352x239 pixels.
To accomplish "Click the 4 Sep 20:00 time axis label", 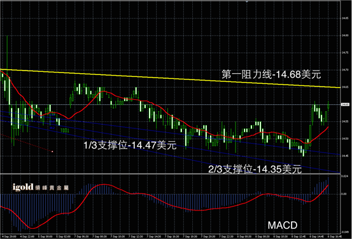I will point(9,236).
